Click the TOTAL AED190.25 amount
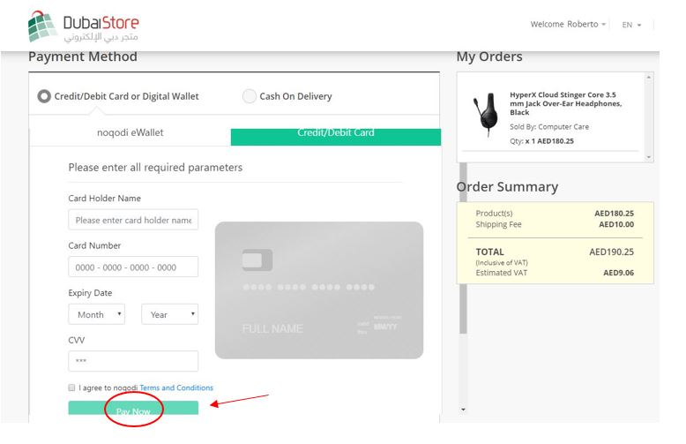Screen dimensions: 686x444 [x=611, y=252]
